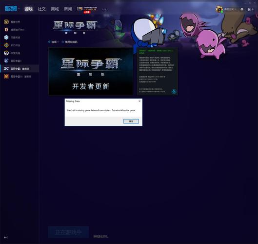
Task: Open the World of Warcraft sidebar icon
Action: 6,22
